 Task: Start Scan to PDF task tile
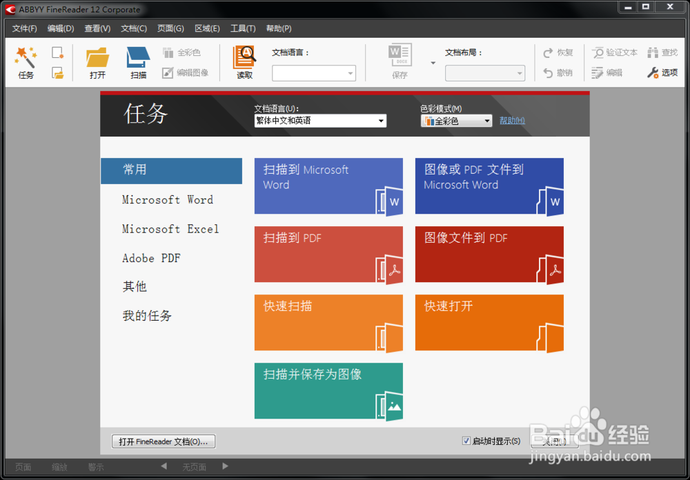(x=328, y=254)
